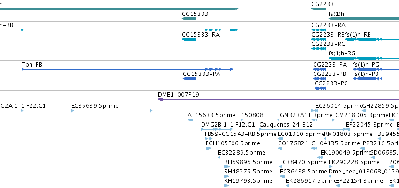Click the CG2233-RC transcript arrows
This screenshot has height=188, width=399.
318,49
